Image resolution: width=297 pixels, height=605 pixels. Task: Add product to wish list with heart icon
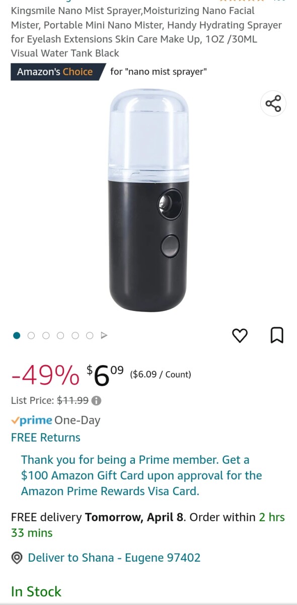click(240, 335)
